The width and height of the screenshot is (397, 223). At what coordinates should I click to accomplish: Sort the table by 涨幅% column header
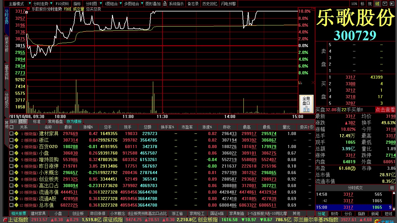pos(88,127)
